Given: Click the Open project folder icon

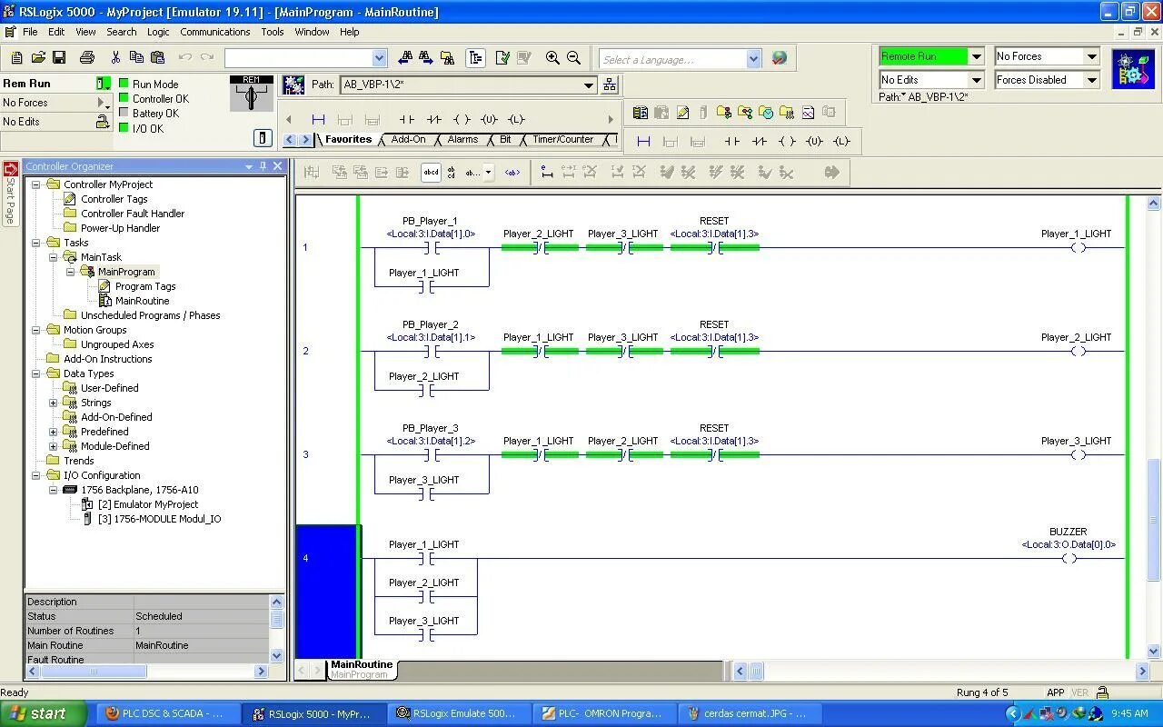Looking at the screenshot, I should pos(38,57).
